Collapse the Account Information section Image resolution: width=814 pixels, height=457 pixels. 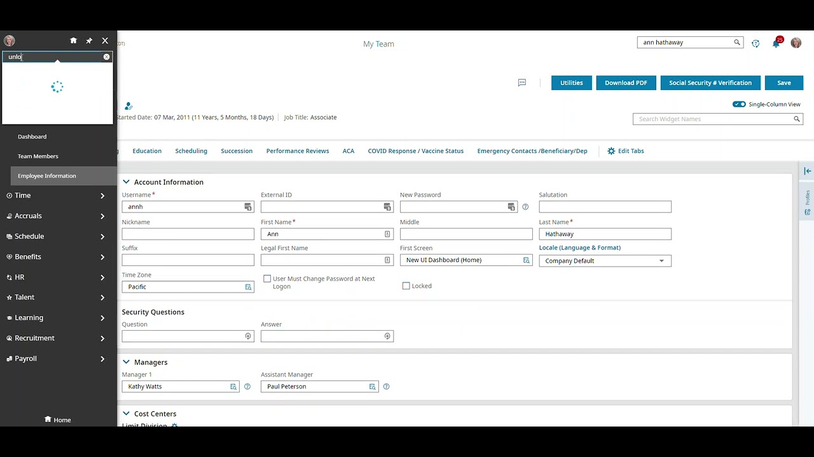[x=126, y=182]
